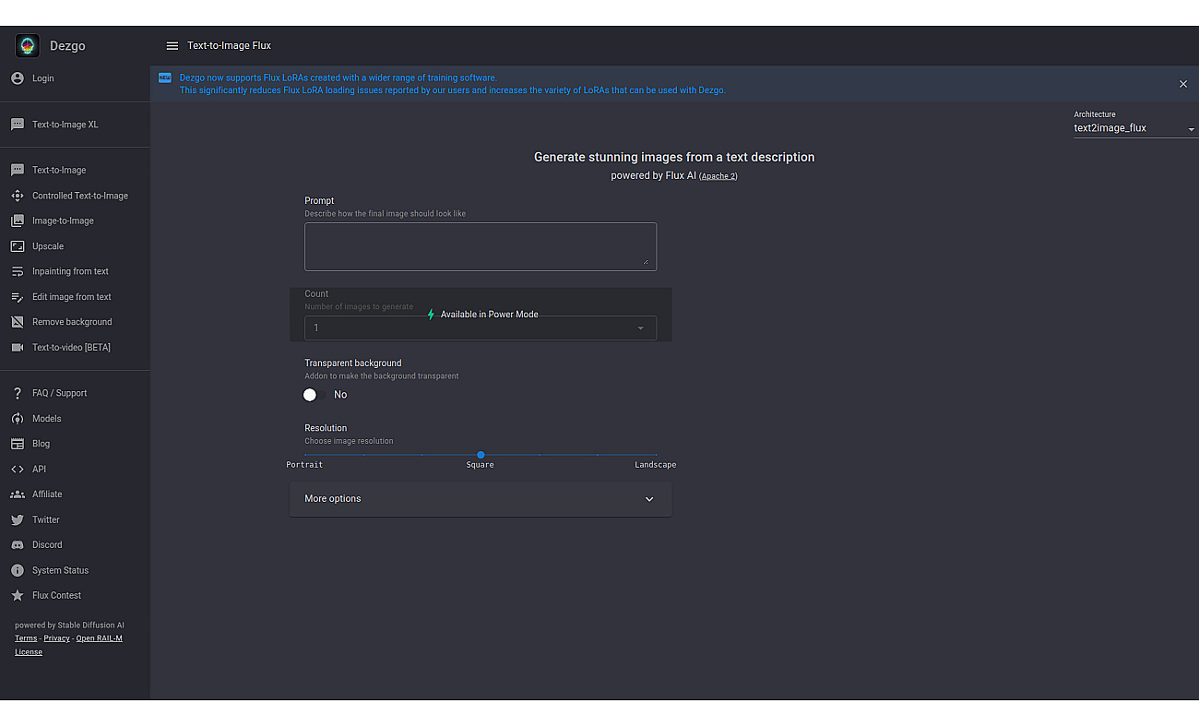Screen dimensions: 1199x727
Task: Open Text-to-Image XL page
Action: click(x=65, y=125)
